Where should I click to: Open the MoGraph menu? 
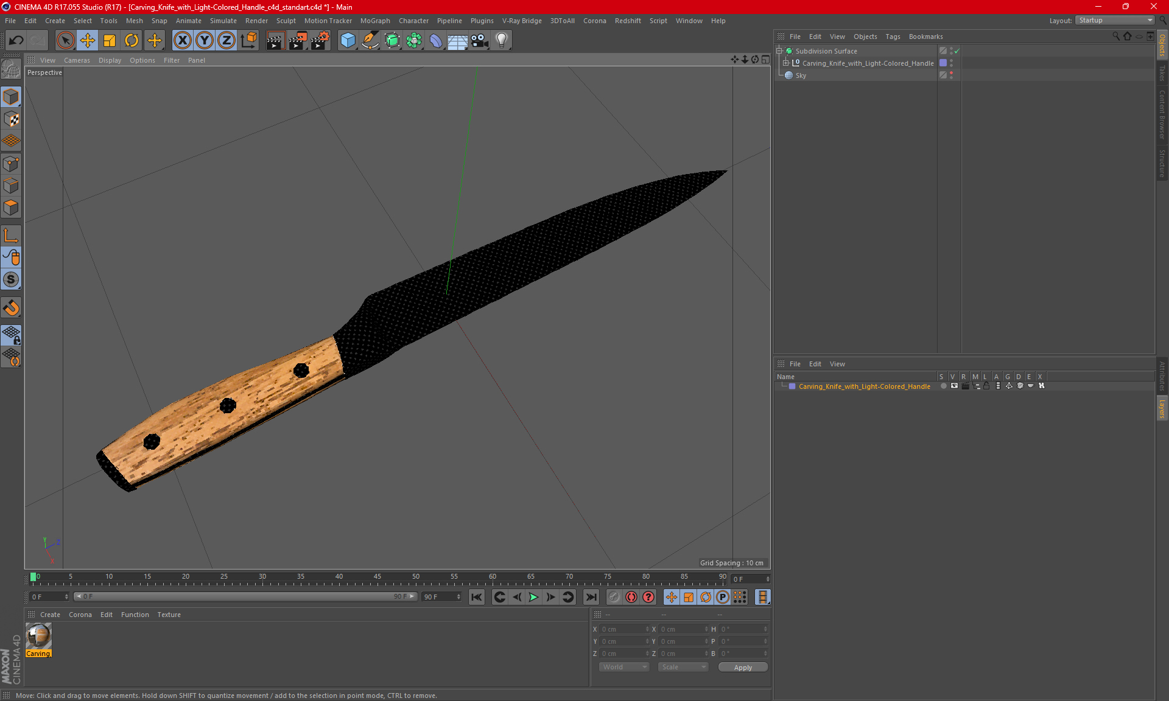tap(375, 21)
